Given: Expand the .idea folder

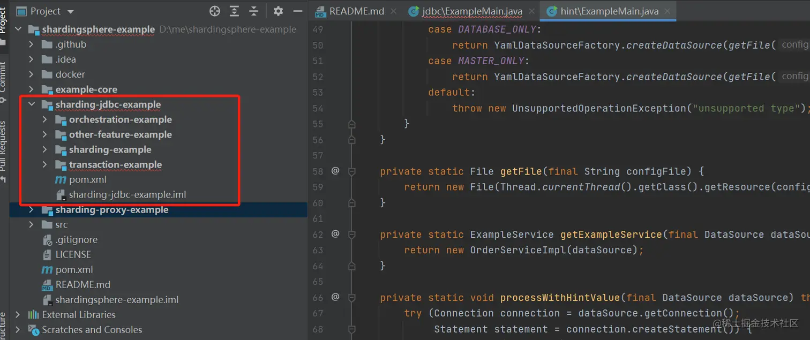Looking at the screenshot, I should [x=31, y=59].
